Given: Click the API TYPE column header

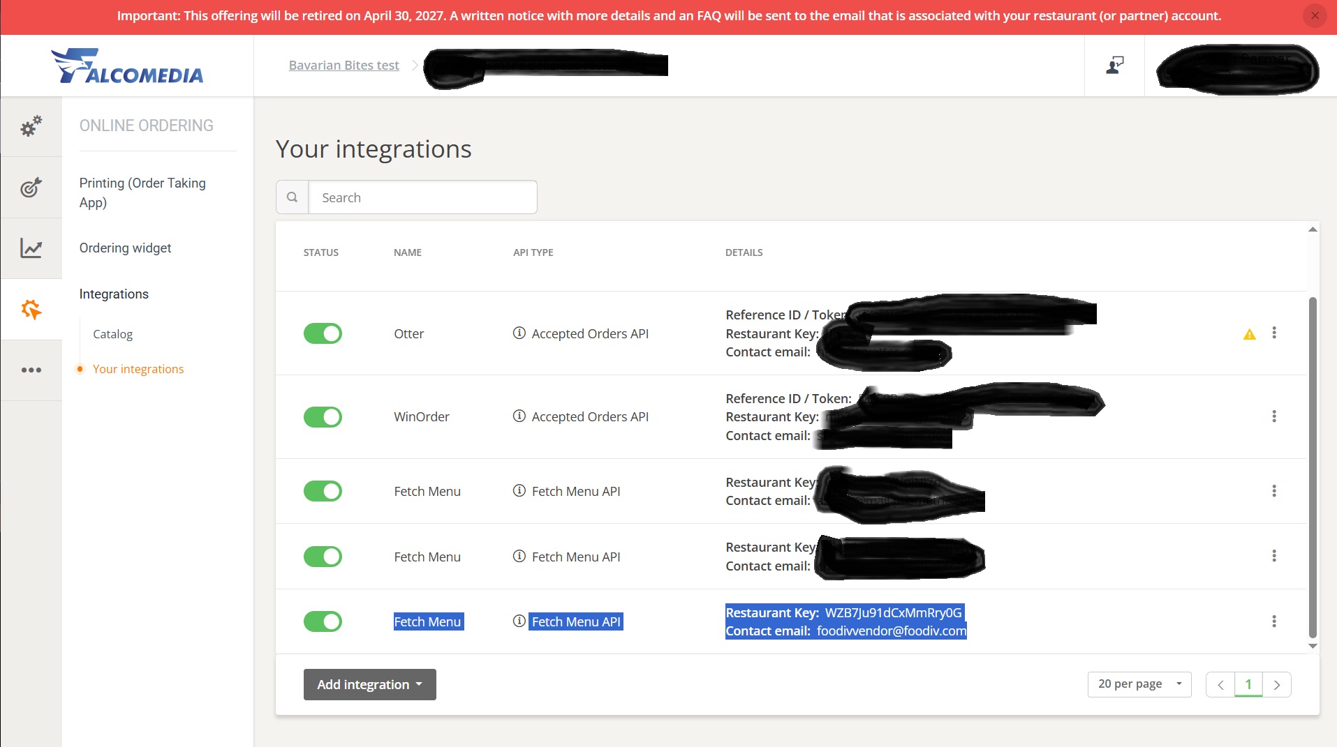Looking at the screenshot, I should [533, 252].
